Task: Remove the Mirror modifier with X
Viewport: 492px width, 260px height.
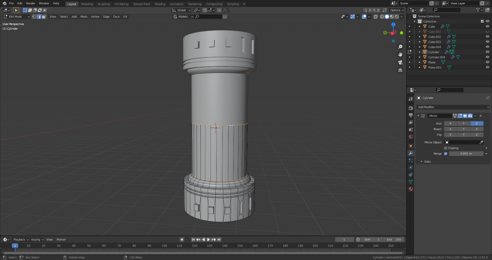Action: 480,116
